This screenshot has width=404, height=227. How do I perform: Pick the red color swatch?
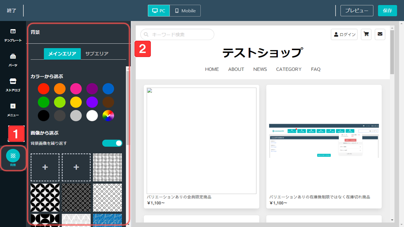click(x=44, y=89)
